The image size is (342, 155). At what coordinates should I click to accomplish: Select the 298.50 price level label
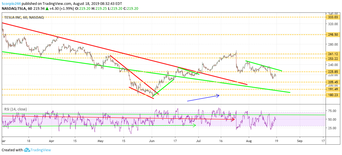[x=332, y=35]
